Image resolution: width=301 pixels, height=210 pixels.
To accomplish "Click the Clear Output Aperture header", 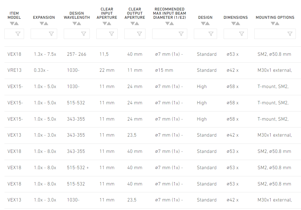I will pos(135,14).
